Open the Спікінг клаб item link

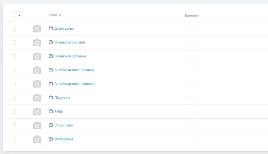point(63,125)
